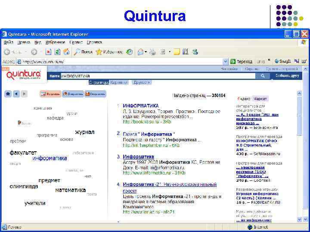The width and height of the screenshot is (310, 232).
Task: Switch to the Маркет tab
Action: [260, 99]
